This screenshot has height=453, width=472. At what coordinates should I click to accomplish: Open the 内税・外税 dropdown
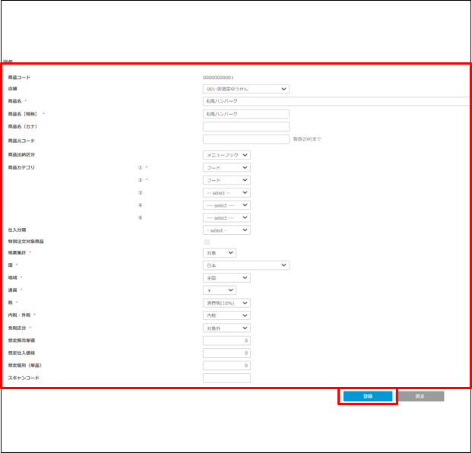click(226, 315)
